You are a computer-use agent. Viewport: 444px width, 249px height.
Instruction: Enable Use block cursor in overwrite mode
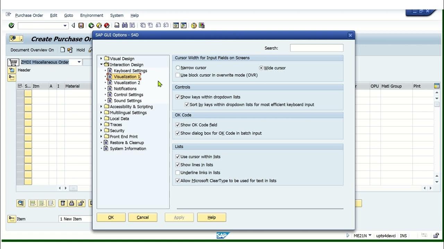pos(178,75)
